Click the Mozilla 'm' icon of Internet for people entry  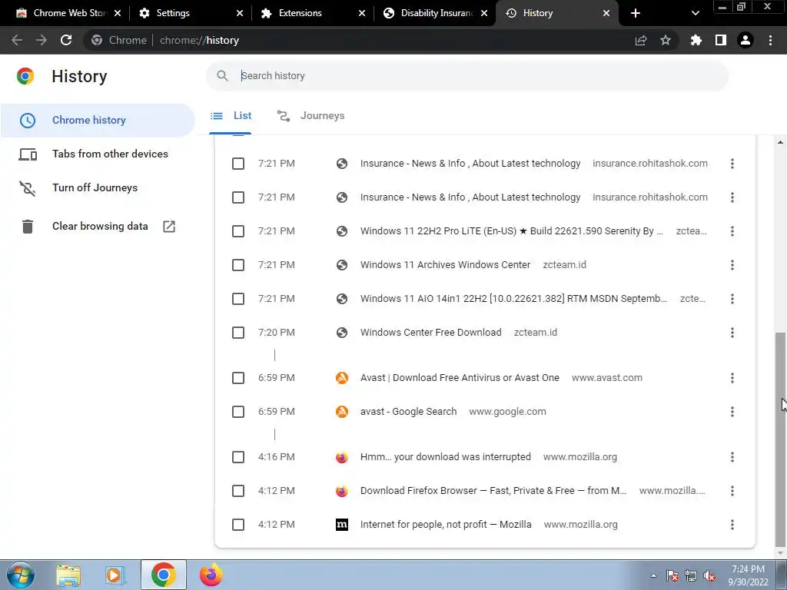pos(342,525)
